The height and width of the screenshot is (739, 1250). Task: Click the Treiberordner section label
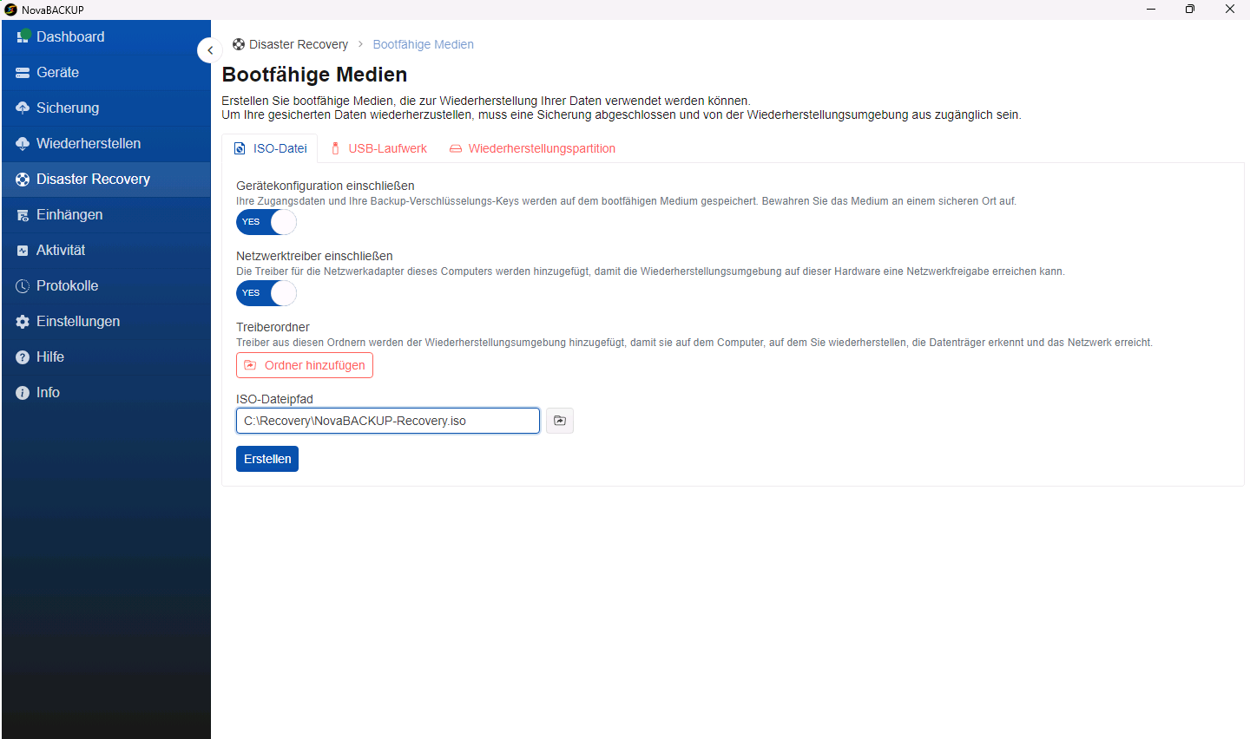point(273,327)
